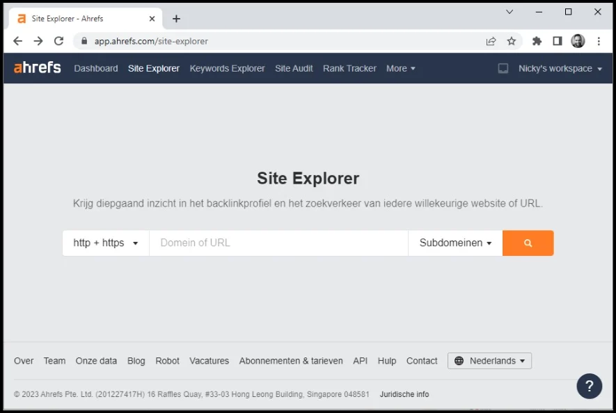Open the Robot footer link
The height and width of the screenshot is (413, 616).
(167, 361)
